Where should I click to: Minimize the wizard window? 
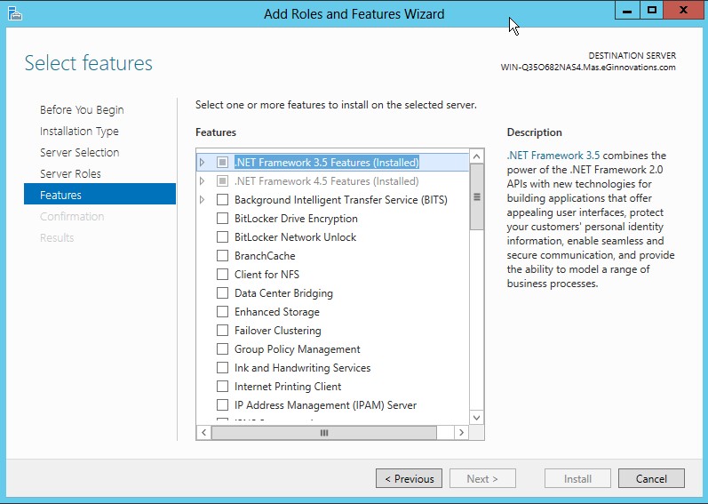coord(627,11)
